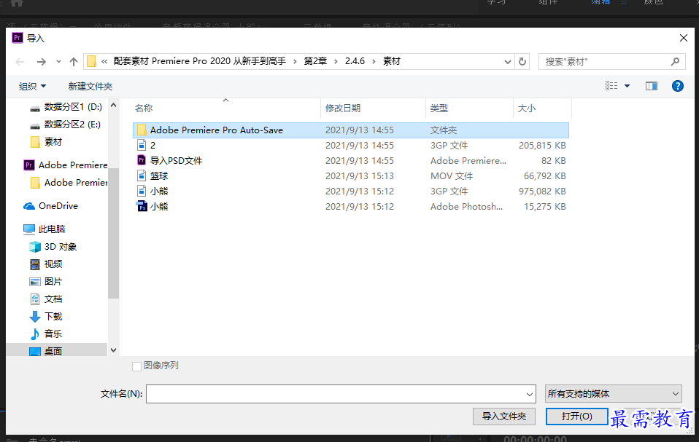Viewport: 699px width, 442px height.
Task: Click the Pr icon of 导入PSD文件
Action: click(x=142, y=160)
